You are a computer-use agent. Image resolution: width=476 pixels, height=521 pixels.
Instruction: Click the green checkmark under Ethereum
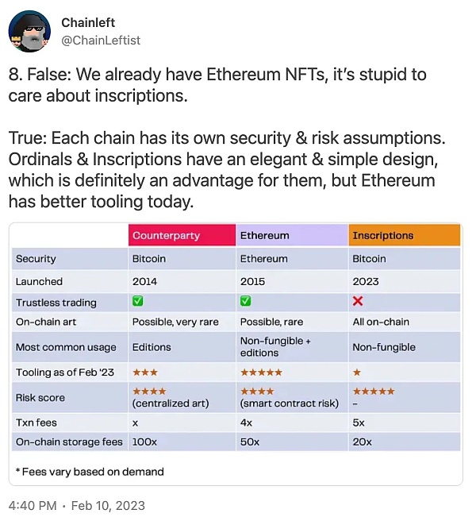(x=246, y=302)
